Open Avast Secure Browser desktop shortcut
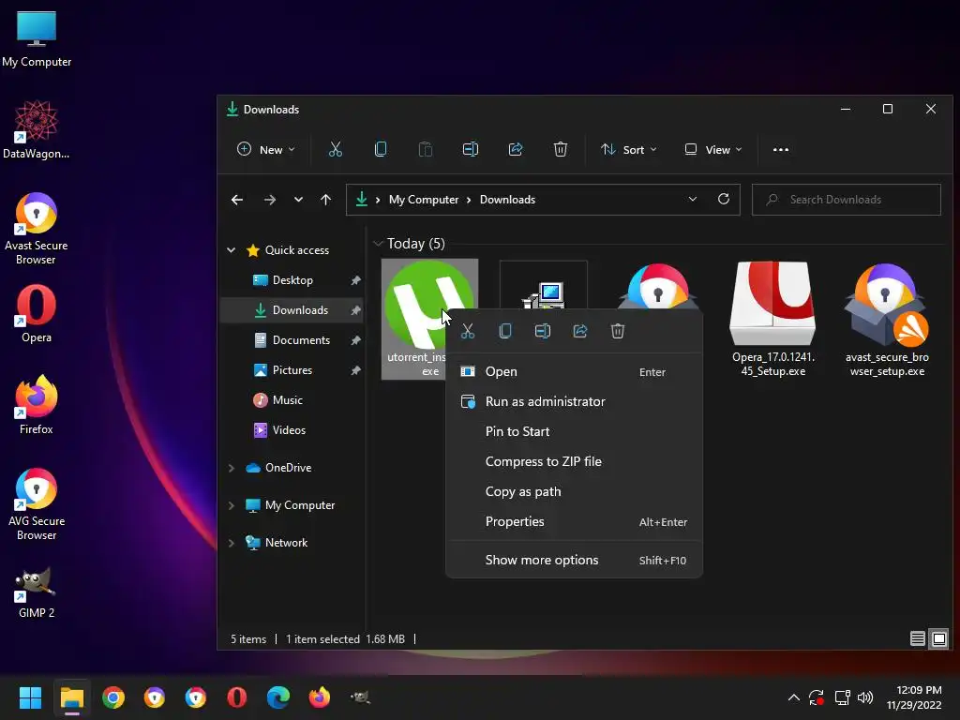The width and height of the screenshot is (960, 720). pyautogui.click(x=37, y=229)
